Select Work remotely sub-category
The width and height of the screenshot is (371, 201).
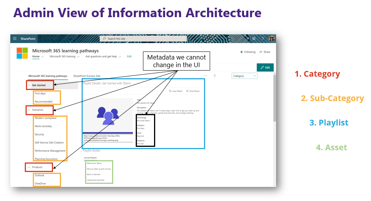click(x=43, y=126)
